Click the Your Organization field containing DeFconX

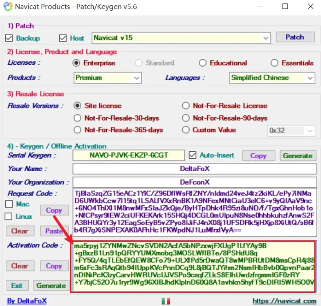(195, 182)
